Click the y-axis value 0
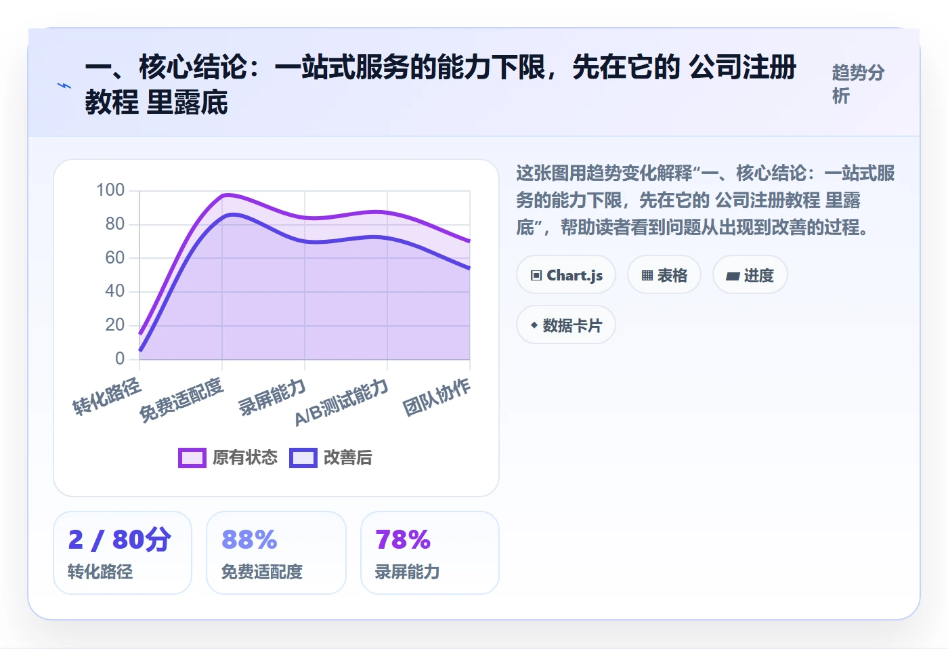Screen dimensions: 948x649 120,358
